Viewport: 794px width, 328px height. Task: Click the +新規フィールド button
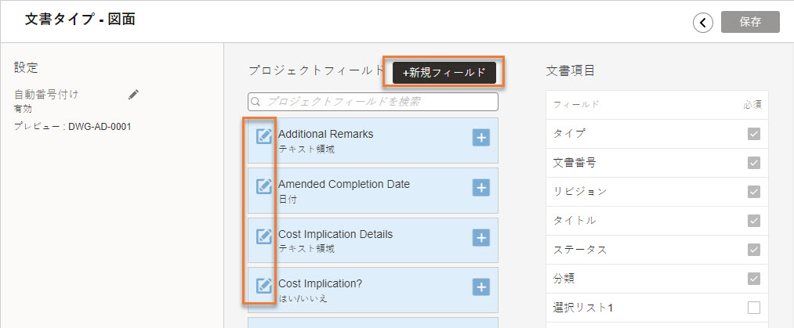point(444,72)
